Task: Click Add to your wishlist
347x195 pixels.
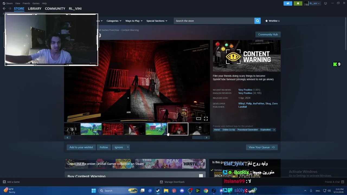Action: [81, 147]
